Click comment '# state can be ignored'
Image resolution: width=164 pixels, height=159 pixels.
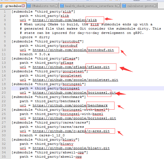pos(82,33)
